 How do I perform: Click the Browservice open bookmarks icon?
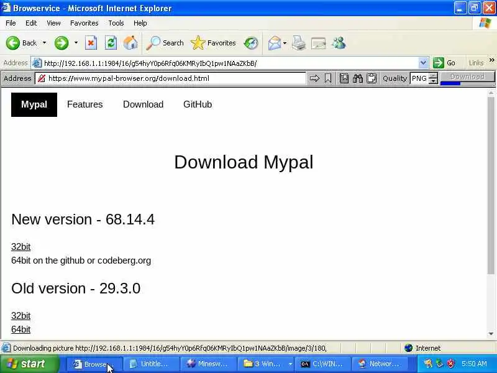click(x=344, y=78)
